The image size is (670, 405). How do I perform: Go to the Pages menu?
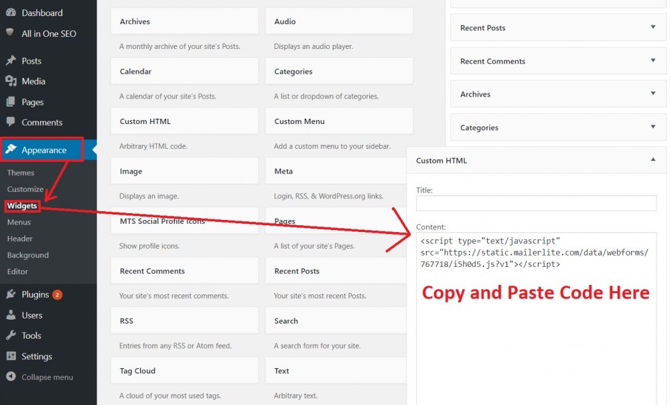(32, 102)
